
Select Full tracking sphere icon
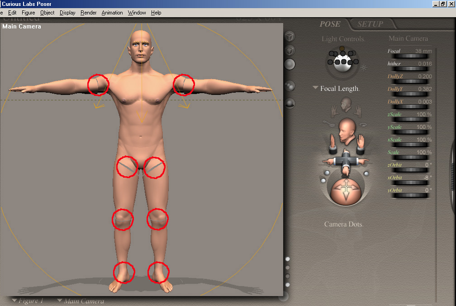[x=290, y=64]
